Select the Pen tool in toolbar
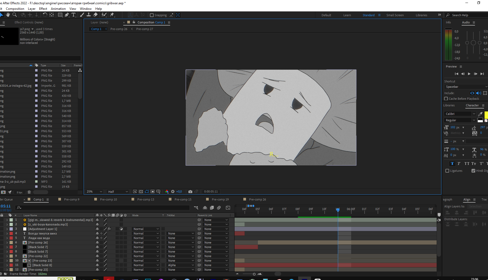Viewport: 488px width, 280px height. (67, 15)
